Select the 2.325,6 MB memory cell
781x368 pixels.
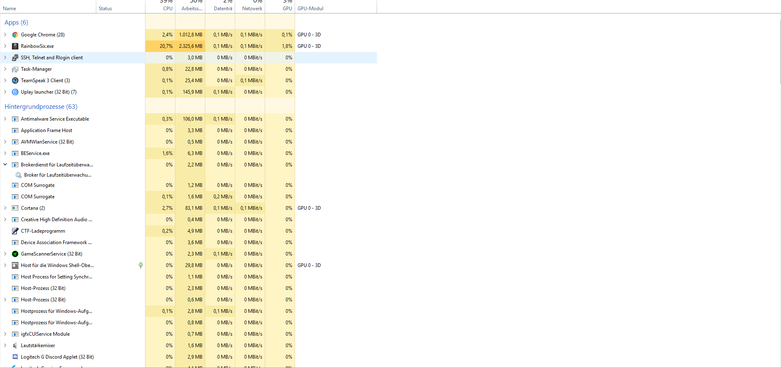pyautogui.click(x=190, y=46)
